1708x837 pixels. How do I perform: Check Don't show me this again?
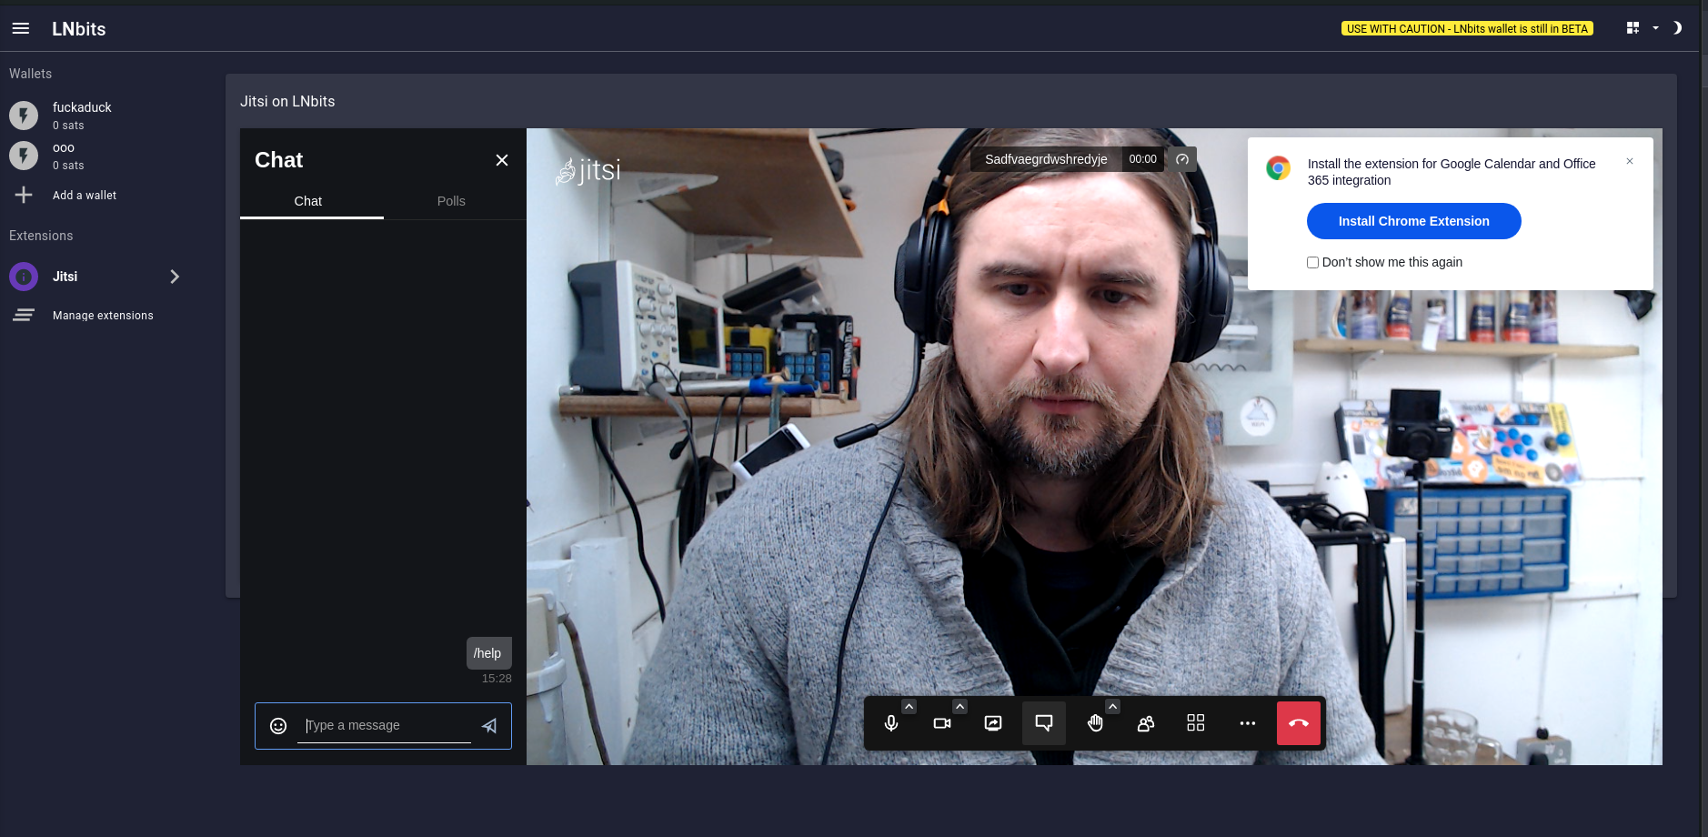coord(1312,262)
